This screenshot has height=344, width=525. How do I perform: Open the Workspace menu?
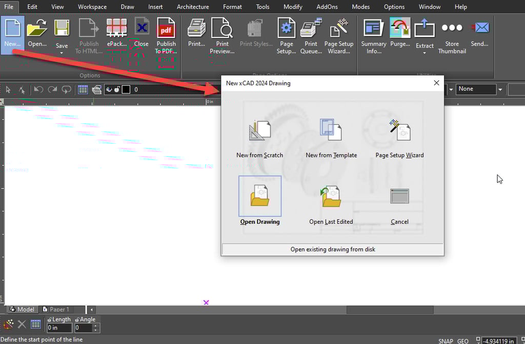tap(92, 7)
